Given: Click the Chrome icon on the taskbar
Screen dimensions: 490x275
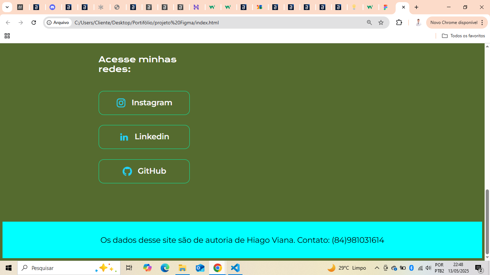Looking at the screenshot, I should [217, 268].
